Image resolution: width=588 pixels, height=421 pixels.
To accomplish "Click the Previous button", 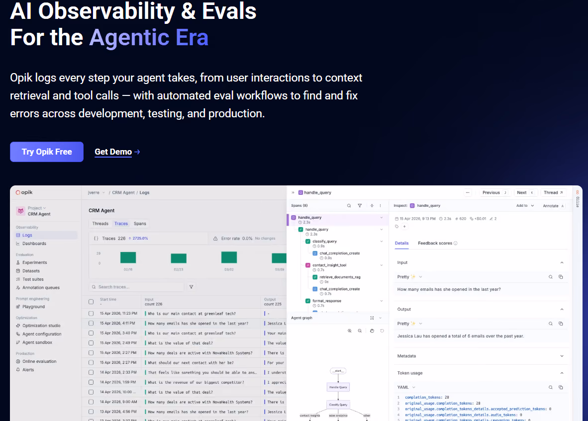I will point(494,192).
